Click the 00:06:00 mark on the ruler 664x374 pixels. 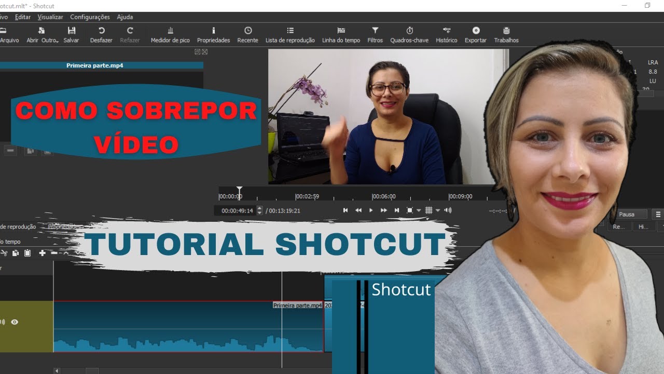point(384,196)
